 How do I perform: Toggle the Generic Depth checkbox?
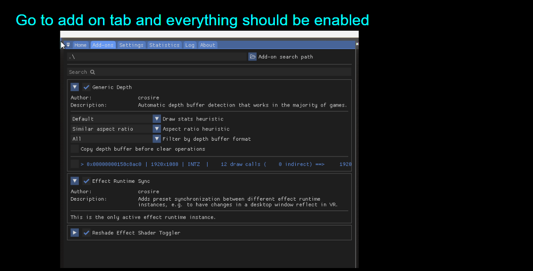(86, 87)
